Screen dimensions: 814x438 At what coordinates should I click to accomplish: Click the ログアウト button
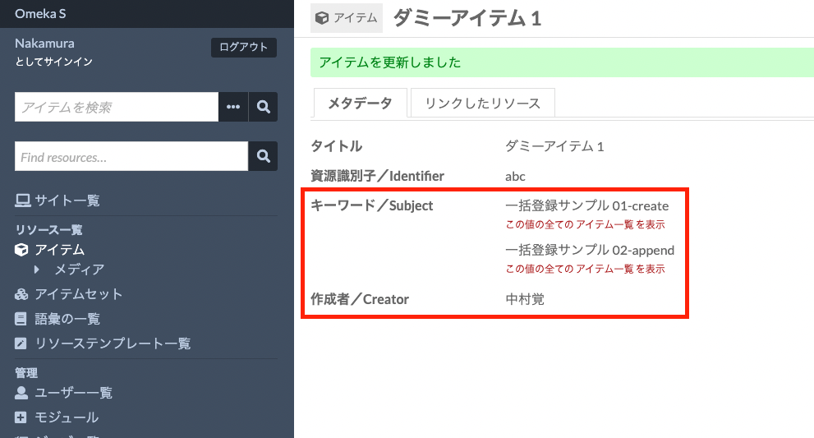coord(243,48)
